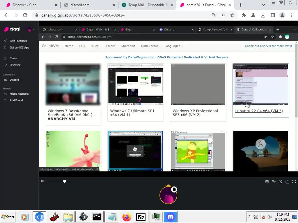The height and width of the screenshot is (223, 298).
Task: Click the mouse control badge on the avatar
Action: tap(174, 189)
